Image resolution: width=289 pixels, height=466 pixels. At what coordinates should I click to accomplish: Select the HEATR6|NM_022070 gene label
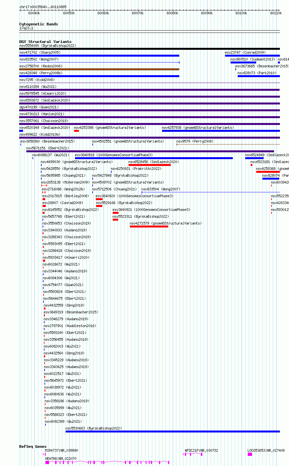(61, 459)
